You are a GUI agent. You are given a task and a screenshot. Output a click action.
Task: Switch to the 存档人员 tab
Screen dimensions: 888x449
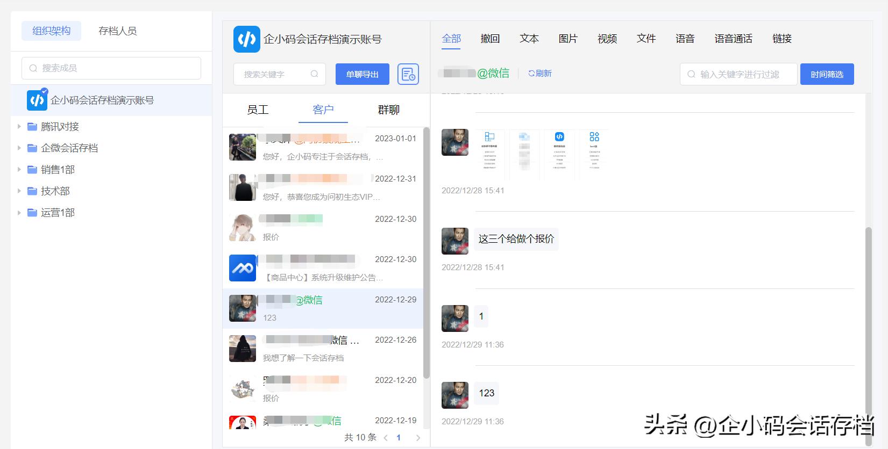tap(117, 31)
